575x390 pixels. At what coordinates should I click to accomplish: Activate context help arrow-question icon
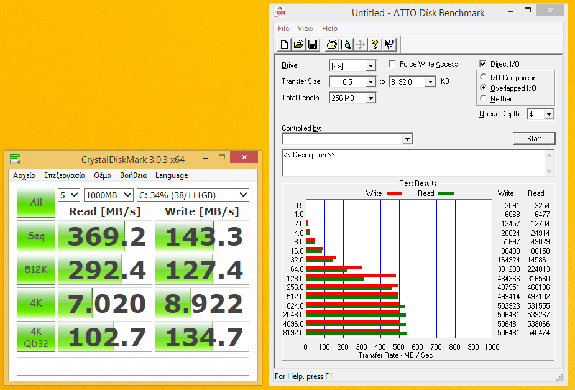[389, 44]
